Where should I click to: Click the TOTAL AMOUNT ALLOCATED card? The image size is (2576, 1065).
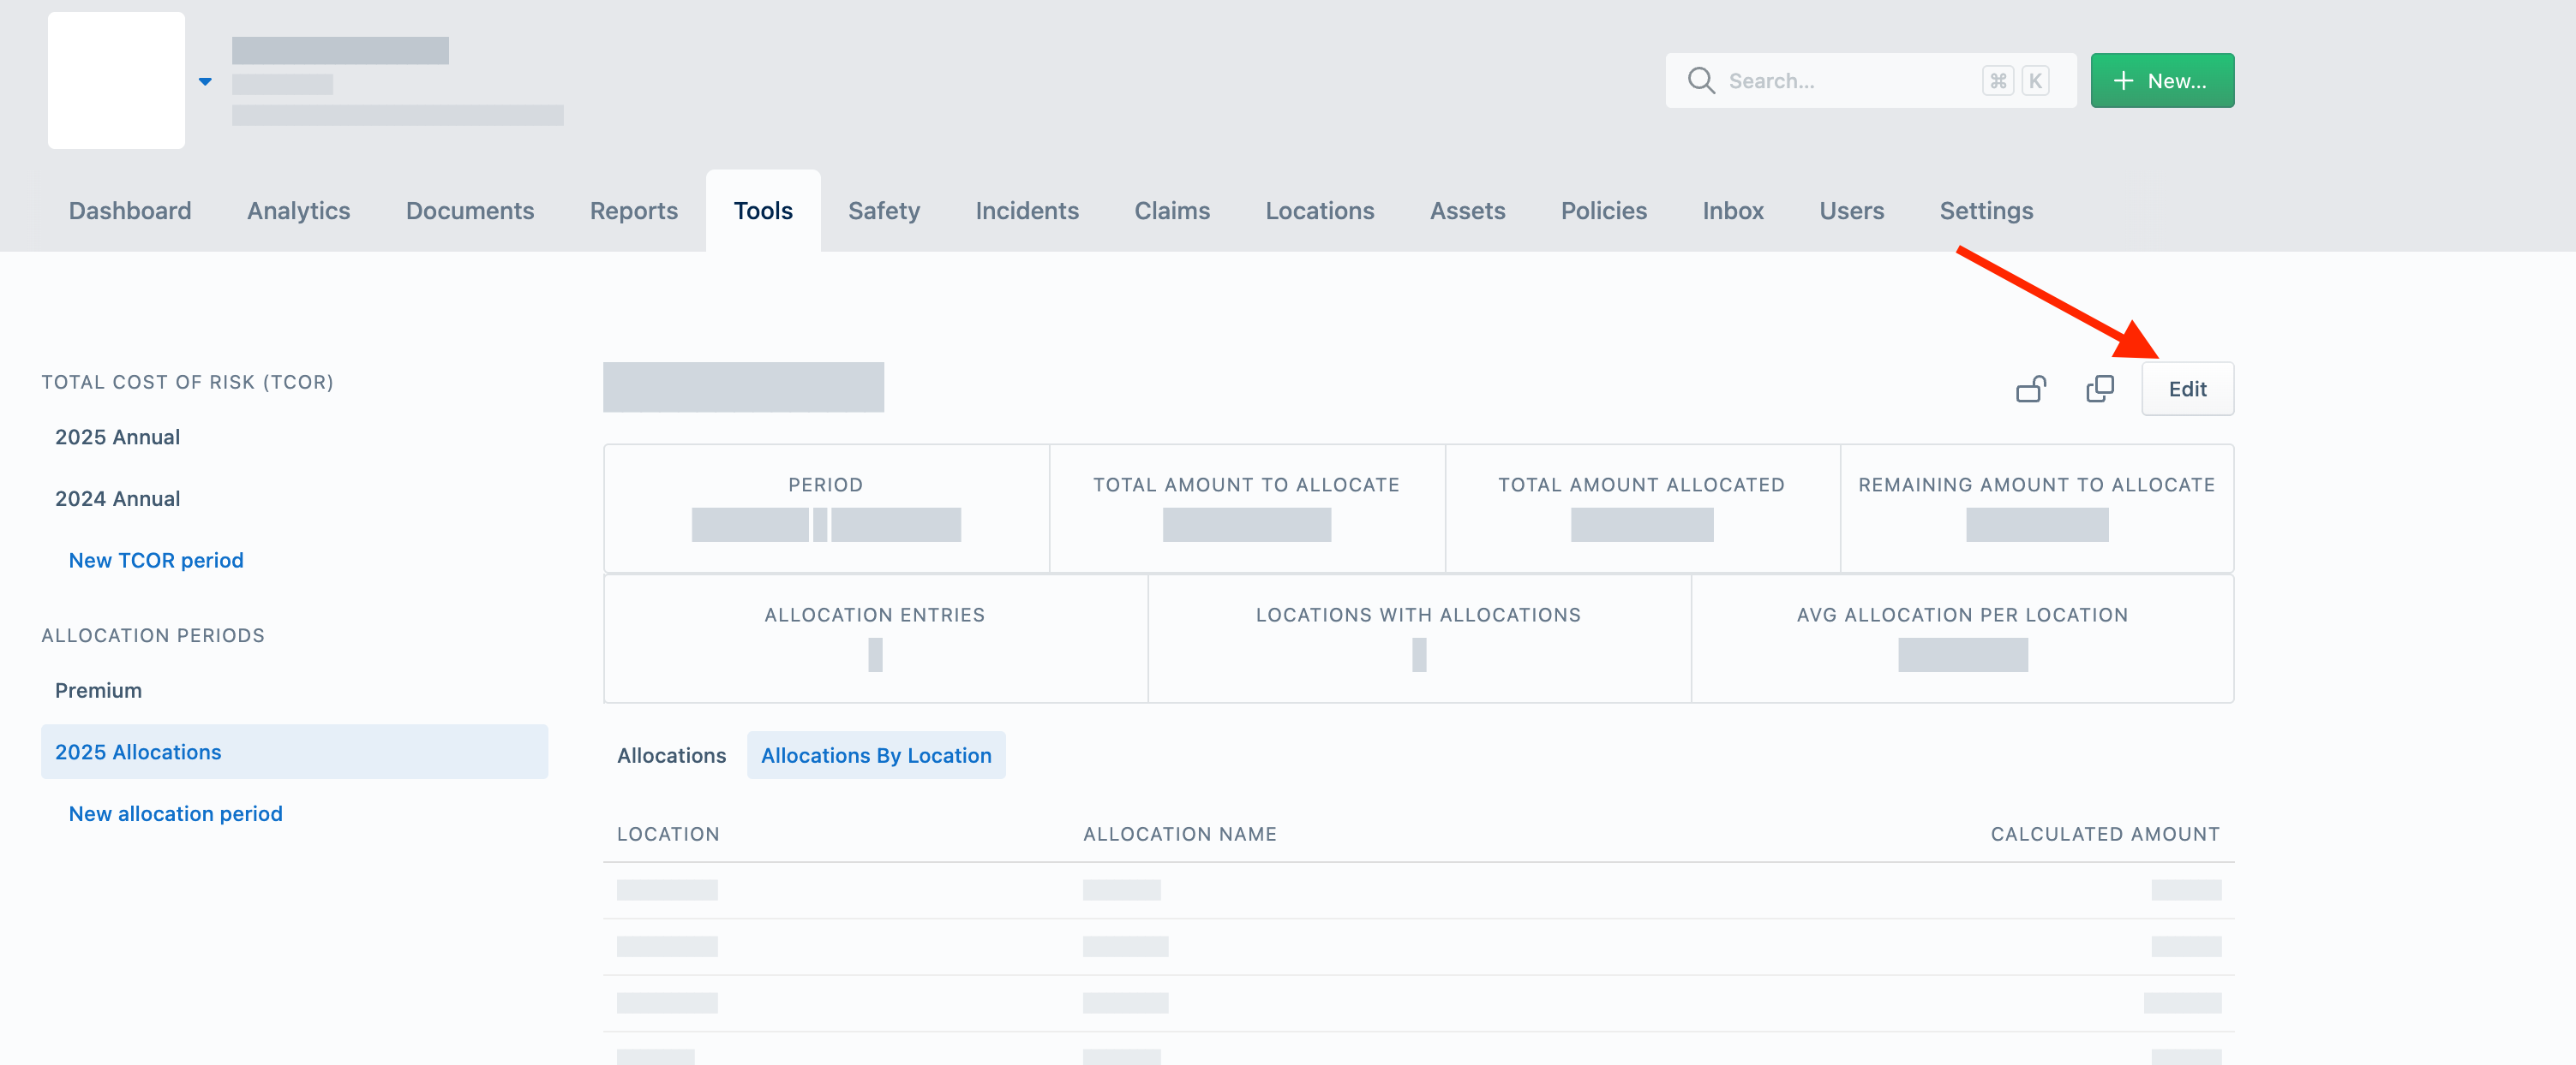point(1642,509)
